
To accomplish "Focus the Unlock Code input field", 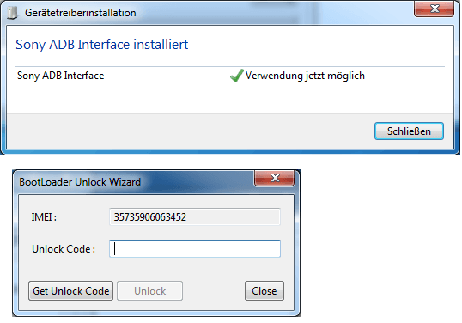I will 195,249.
